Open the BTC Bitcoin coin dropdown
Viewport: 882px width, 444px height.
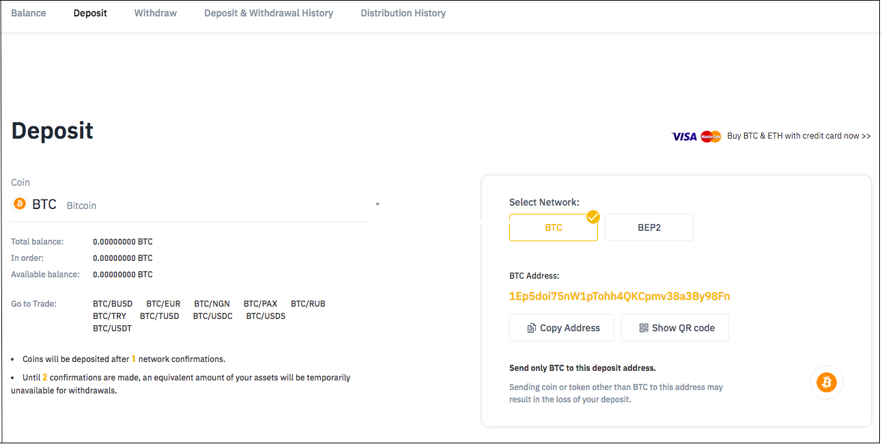tap(191, 205)
